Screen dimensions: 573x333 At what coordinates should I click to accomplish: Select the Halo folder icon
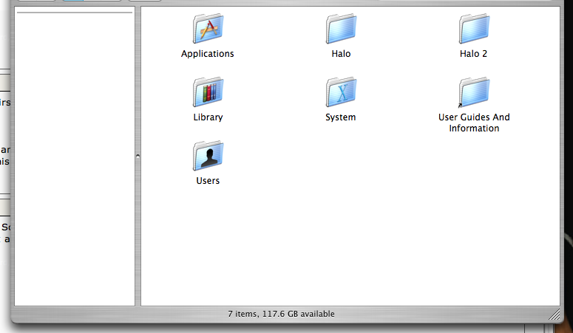click(x=341, y=29)
